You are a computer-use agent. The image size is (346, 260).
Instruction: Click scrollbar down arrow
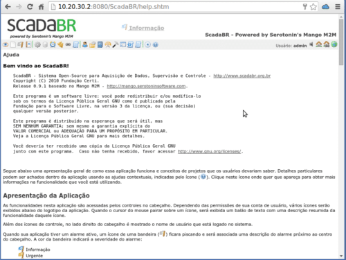click(x=341, y=256)
